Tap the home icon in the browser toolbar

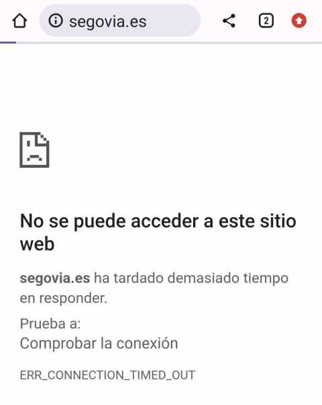[x=19, y=21]
